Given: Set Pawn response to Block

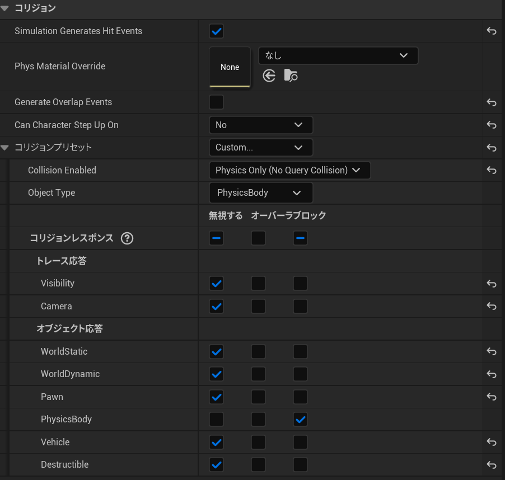Looking at the screenshot, I should 300,397.
